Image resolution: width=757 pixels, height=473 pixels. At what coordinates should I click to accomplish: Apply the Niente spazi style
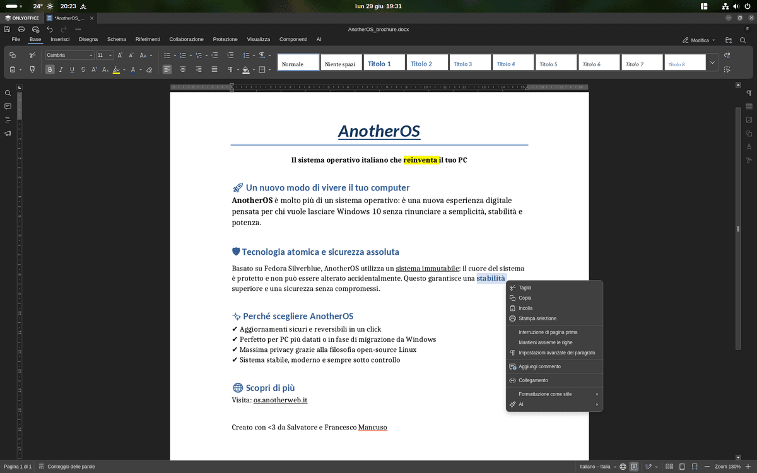click(341, 62)
